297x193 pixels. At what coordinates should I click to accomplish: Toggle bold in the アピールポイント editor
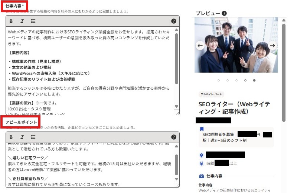(x=11, y=137)
